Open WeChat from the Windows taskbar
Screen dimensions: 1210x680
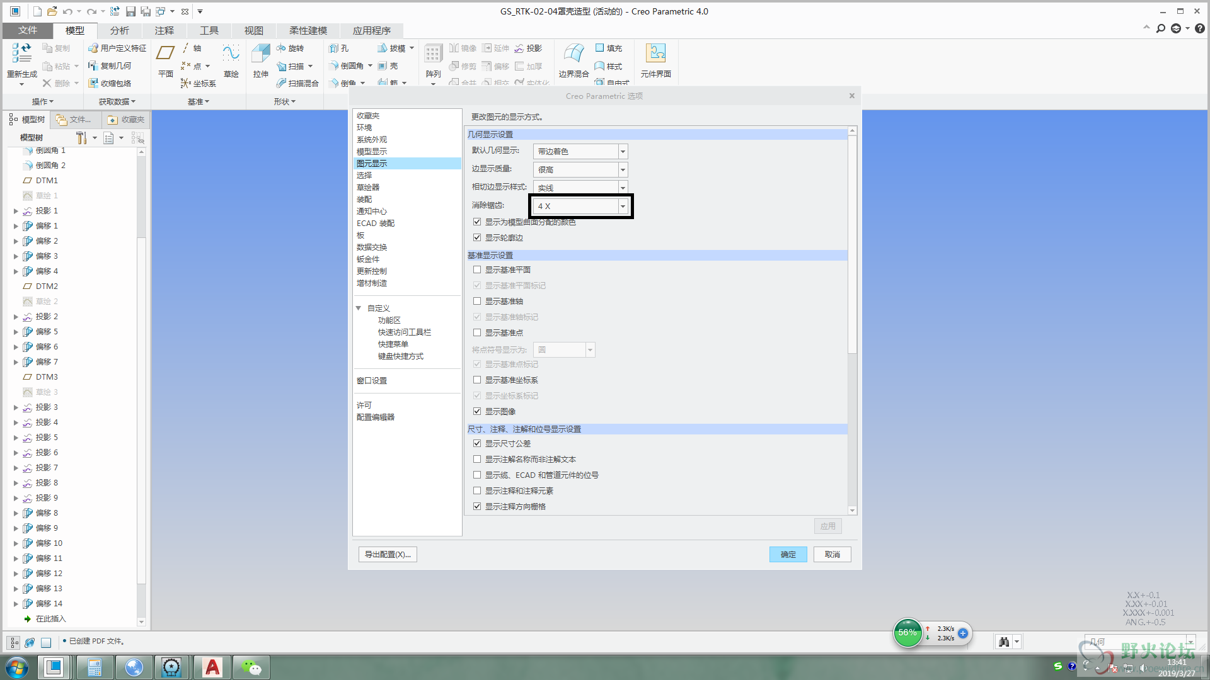click(251, 667)
